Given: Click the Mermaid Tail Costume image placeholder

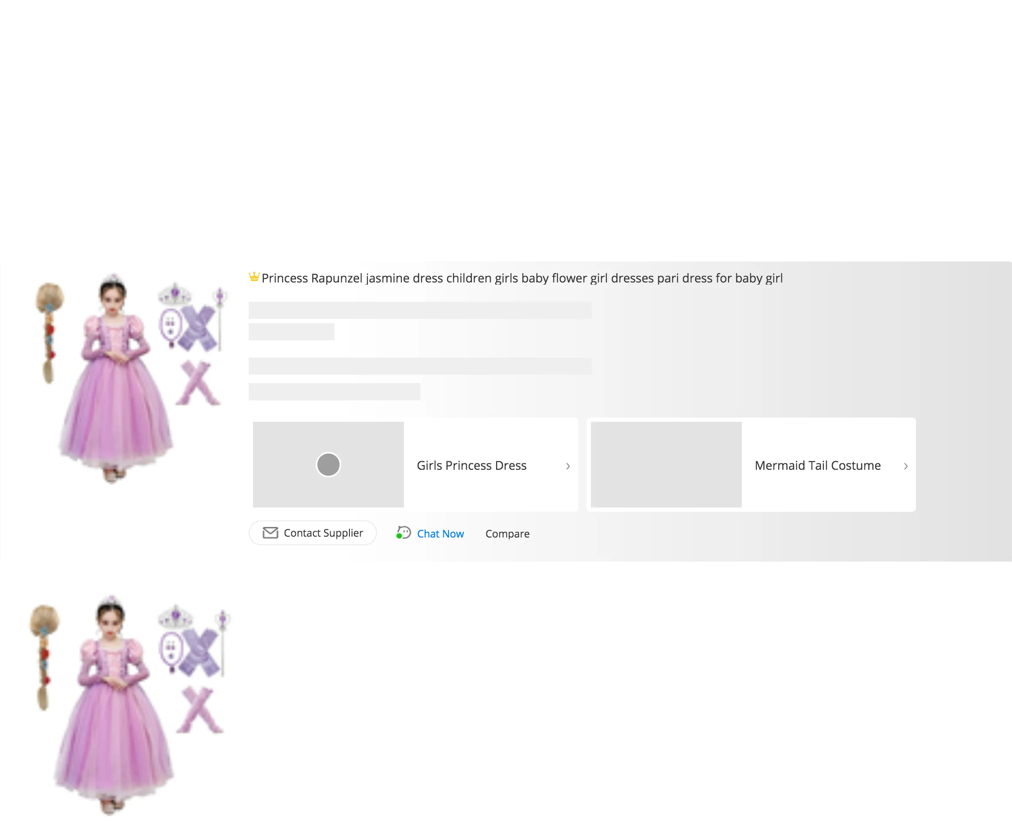Looking at the screenshot, I should coord(666,465).
